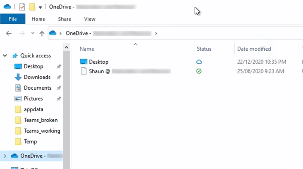Select the Desktop folder in file list
Image resolution: width=303 pixels, height=169 pixels.
pos(99,62)
